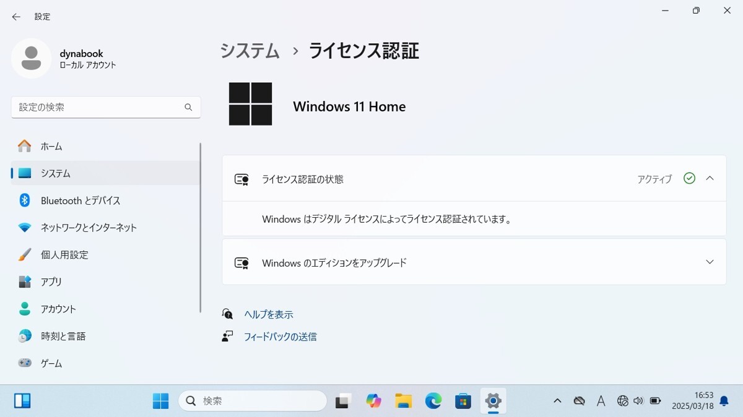Open the ヘルプを表示 link
Viewport: 743px width, 417px height.
268,314
